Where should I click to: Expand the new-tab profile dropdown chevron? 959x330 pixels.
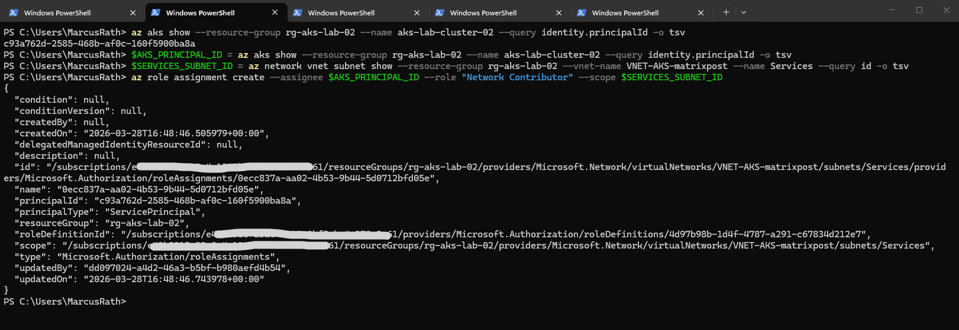point(744,12)
